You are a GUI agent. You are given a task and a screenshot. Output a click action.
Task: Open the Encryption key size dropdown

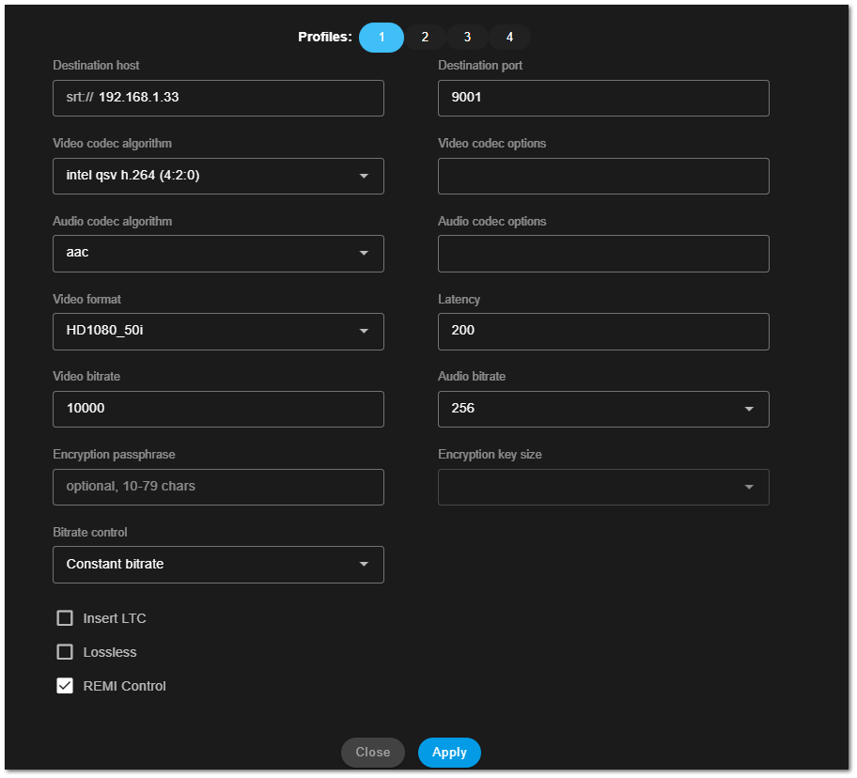point(603,487)
